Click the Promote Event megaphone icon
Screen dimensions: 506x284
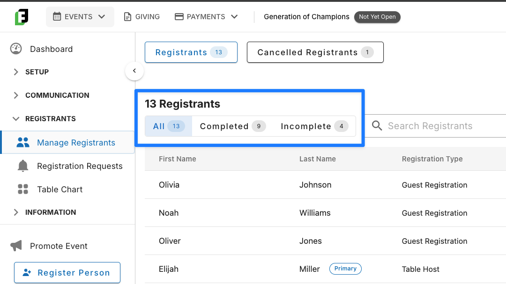click(16, 246)
